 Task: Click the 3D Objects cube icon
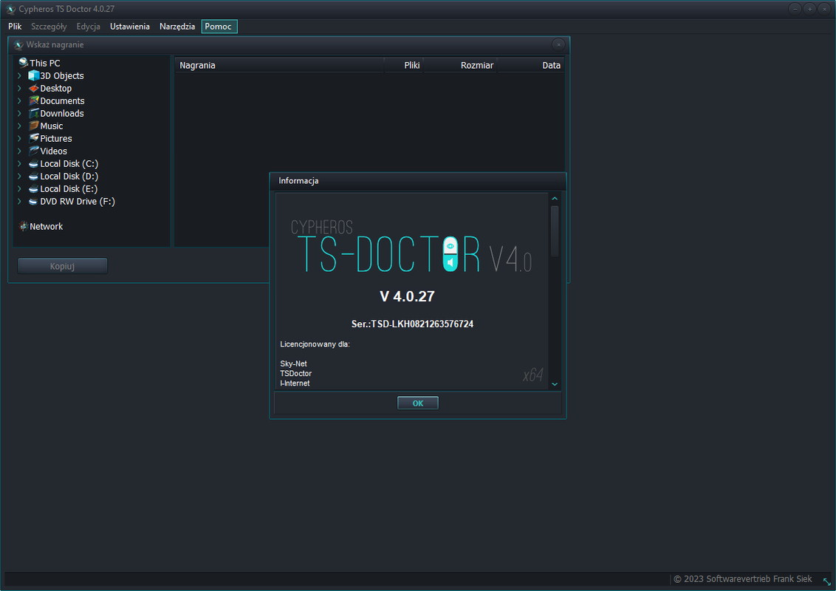[33, 76]
